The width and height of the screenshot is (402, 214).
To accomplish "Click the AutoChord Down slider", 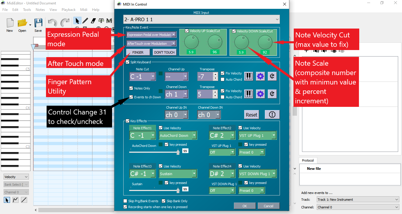I will tap(155, 152).
